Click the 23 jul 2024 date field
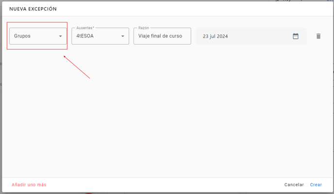This screenshot has height=194, width=334. 251,36
